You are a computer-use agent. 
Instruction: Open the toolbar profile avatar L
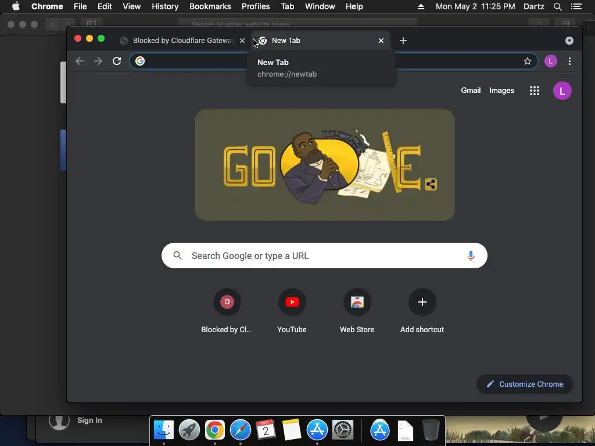(x=551, y=61)
